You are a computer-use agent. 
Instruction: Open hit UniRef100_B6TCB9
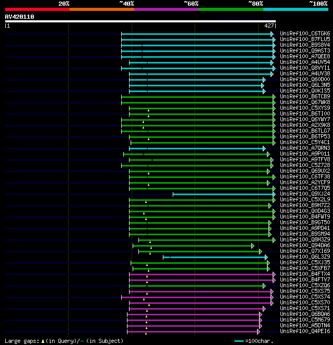click(305, 96)
